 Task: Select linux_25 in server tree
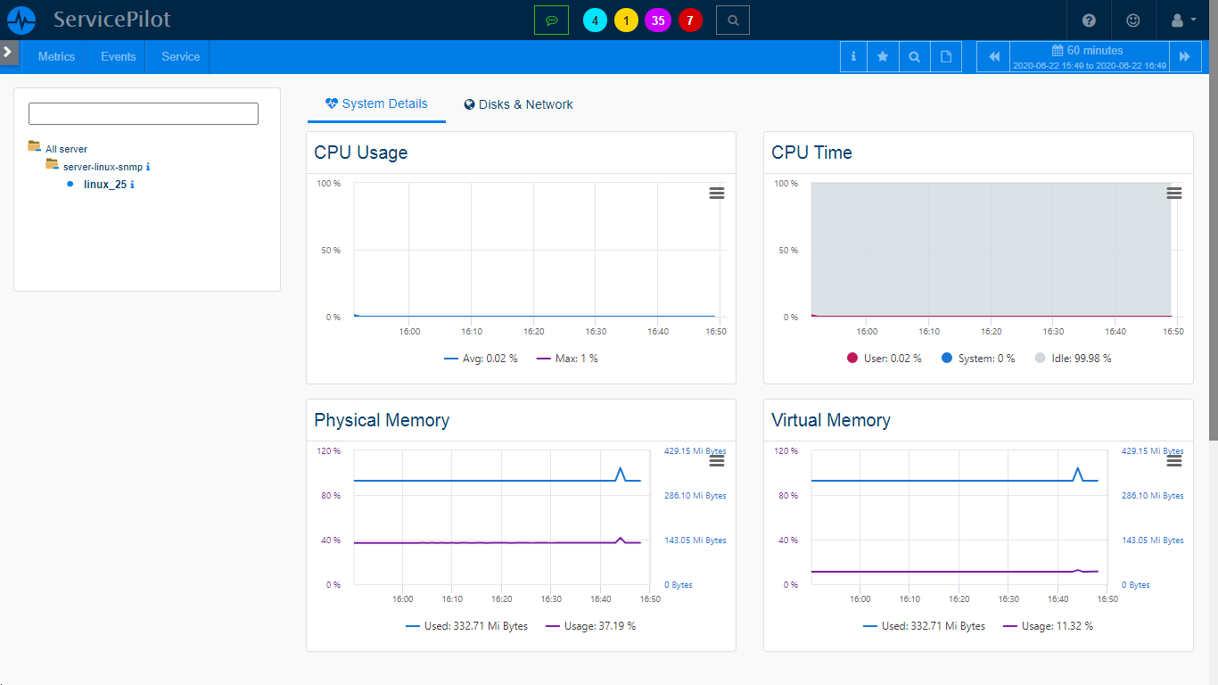(104, 185)
